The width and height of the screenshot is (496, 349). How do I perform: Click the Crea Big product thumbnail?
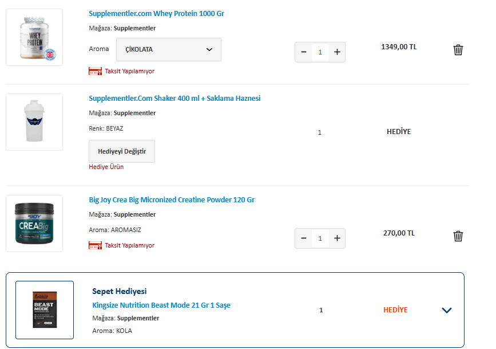[34, 223]
